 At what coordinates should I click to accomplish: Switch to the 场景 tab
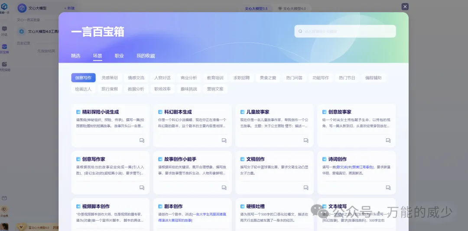click(x=97, y=56)
